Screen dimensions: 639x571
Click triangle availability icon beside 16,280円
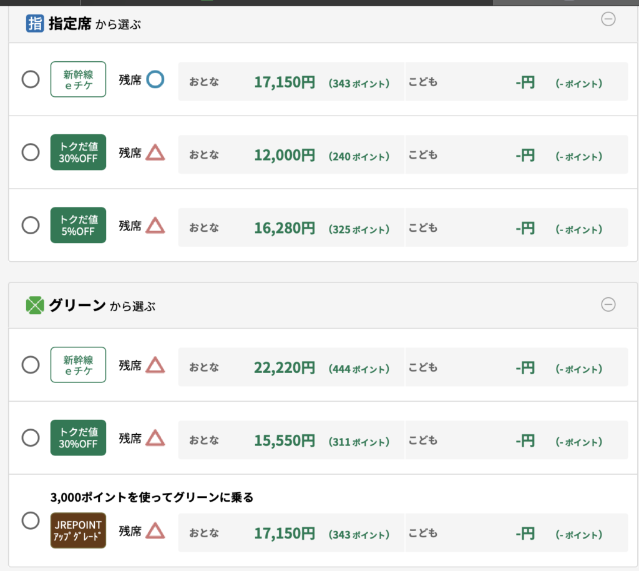point(155,226)
